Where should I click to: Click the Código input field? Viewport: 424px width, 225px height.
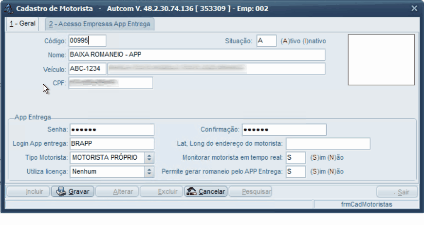[87, 41]
